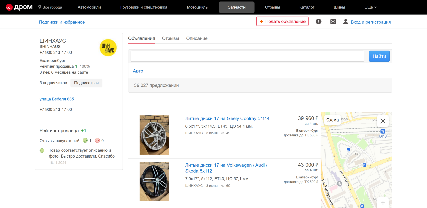Expand the Еще menu dropdown
Image resolution: width=427 pixels, height=208 pixels.
(371, 7)
